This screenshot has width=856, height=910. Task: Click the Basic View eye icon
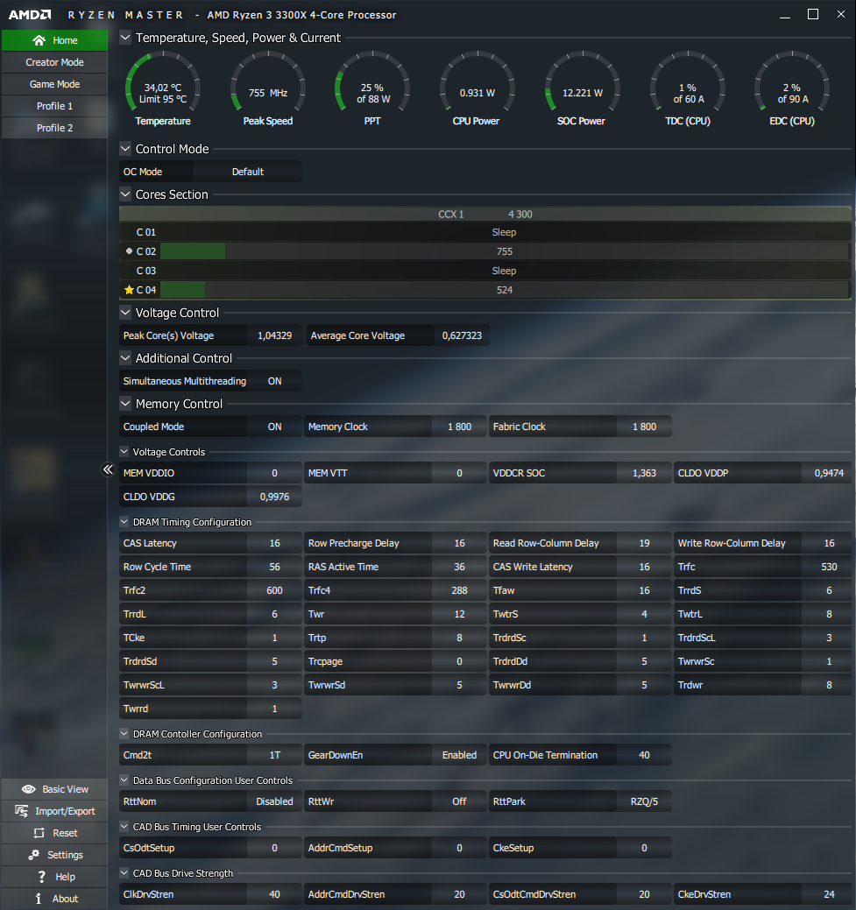click(x=28, y=789)
